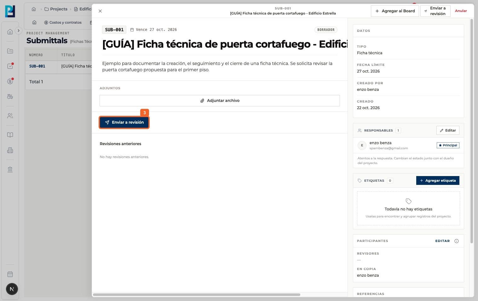Open the open-book icon in sidebar

pos(10,135)
